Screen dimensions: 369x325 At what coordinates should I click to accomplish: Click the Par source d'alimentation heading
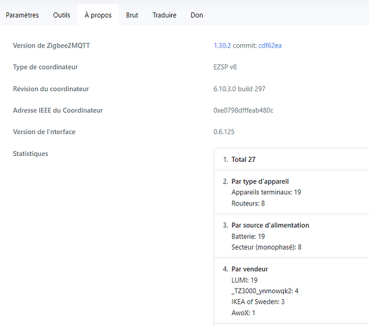click(x=270, y=225)
